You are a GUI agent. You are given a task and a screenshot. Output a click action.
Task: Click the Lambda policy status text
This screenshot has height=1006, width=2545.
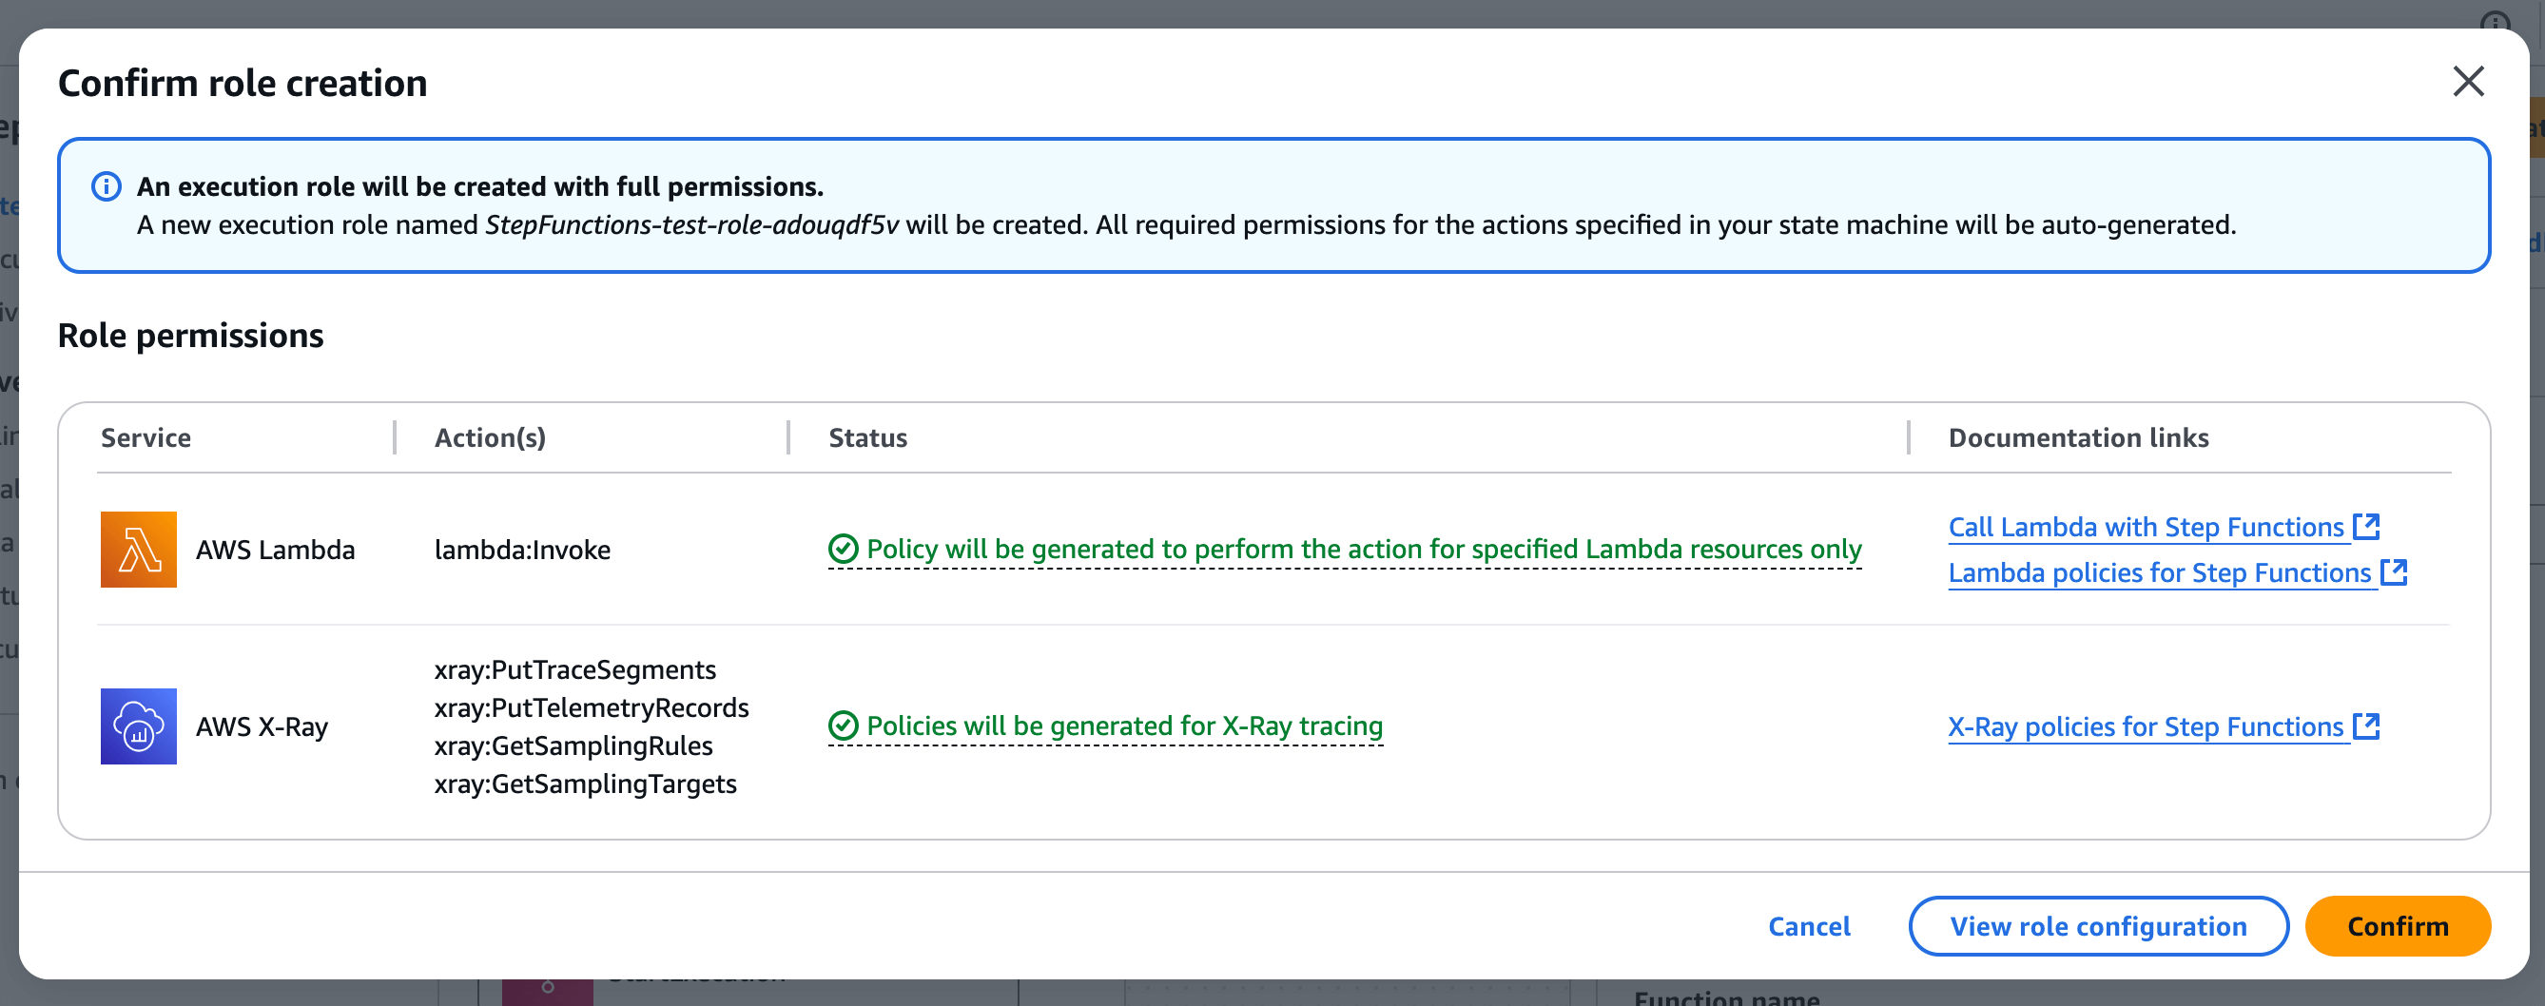[x=1364, y=549]
